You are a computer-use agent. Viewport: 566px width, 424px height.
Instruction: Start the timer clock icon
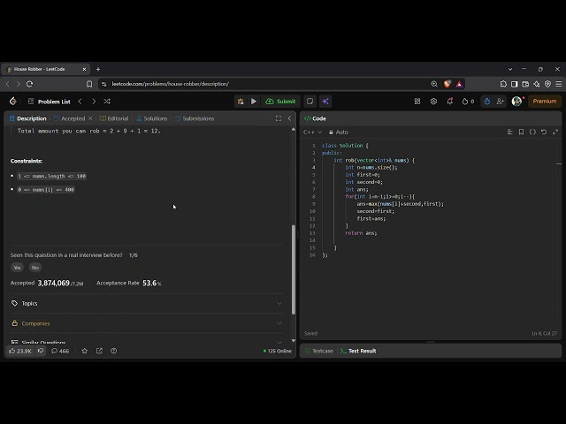click(487, 102)
